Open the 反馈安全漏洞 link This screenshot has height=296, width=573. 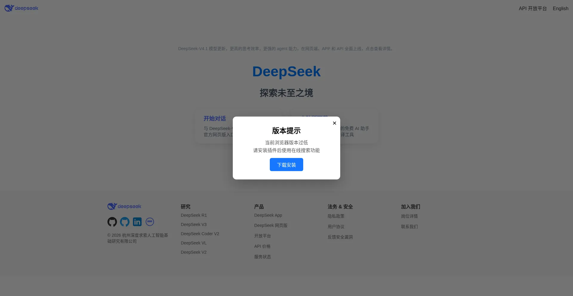pyautogui.click(x=340, y=237)
